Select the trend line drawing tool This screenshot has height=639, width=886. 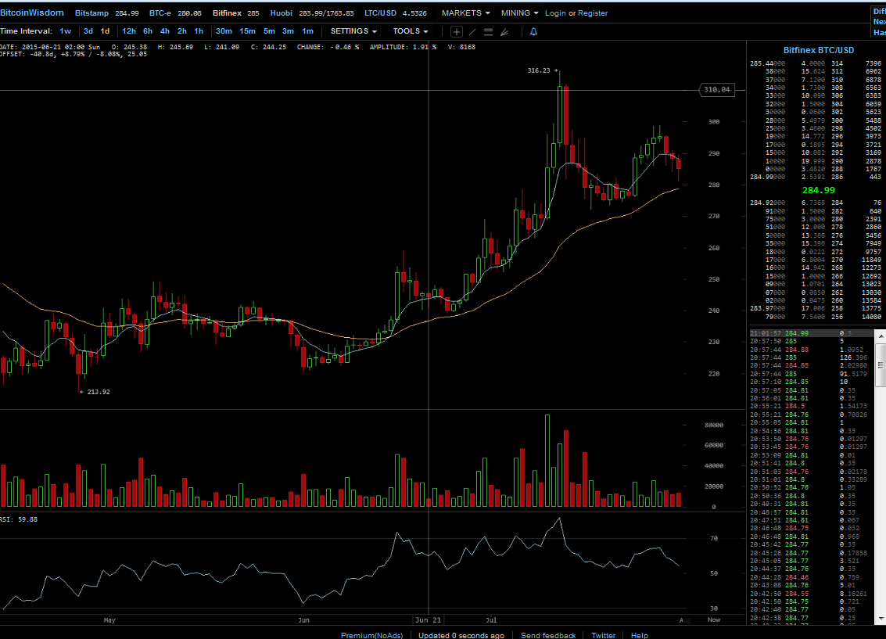tap(472, 31)
